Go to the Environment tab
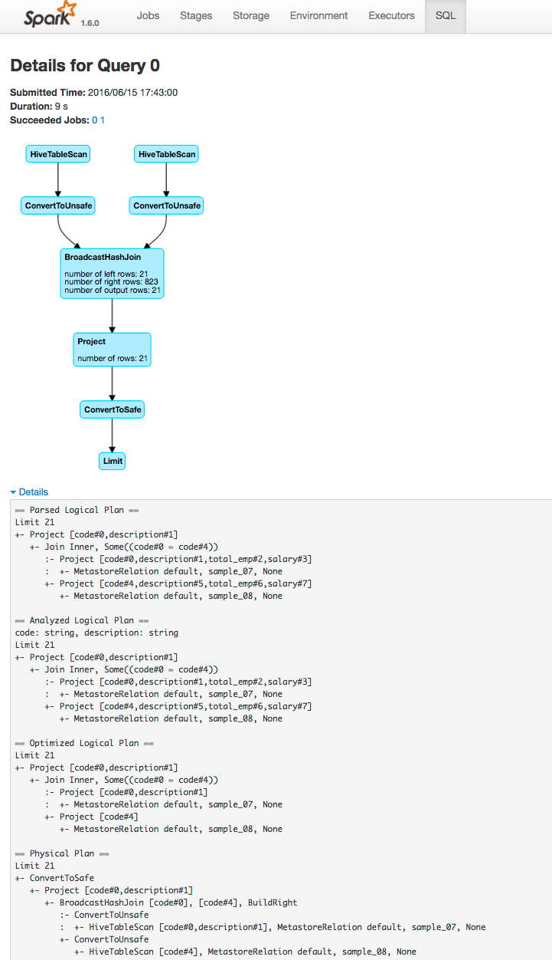 pos(318,15)
